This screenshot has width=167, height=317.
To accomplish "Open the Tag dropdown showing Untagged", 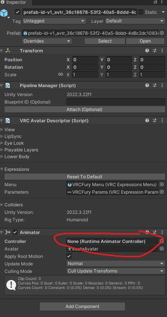I will click(54, 21).
